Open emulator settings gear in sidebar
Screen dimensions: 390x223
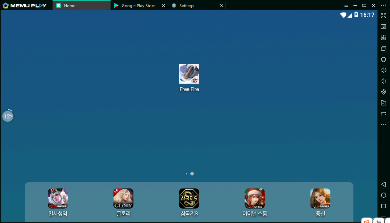pos(384,59)
